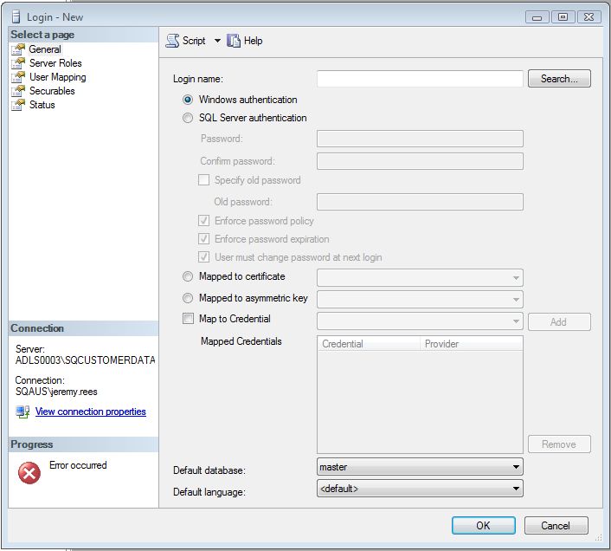Click the Server Roles page icon
Screen dimensions: 611x551
pyautogui.click(x=18, y=63)
